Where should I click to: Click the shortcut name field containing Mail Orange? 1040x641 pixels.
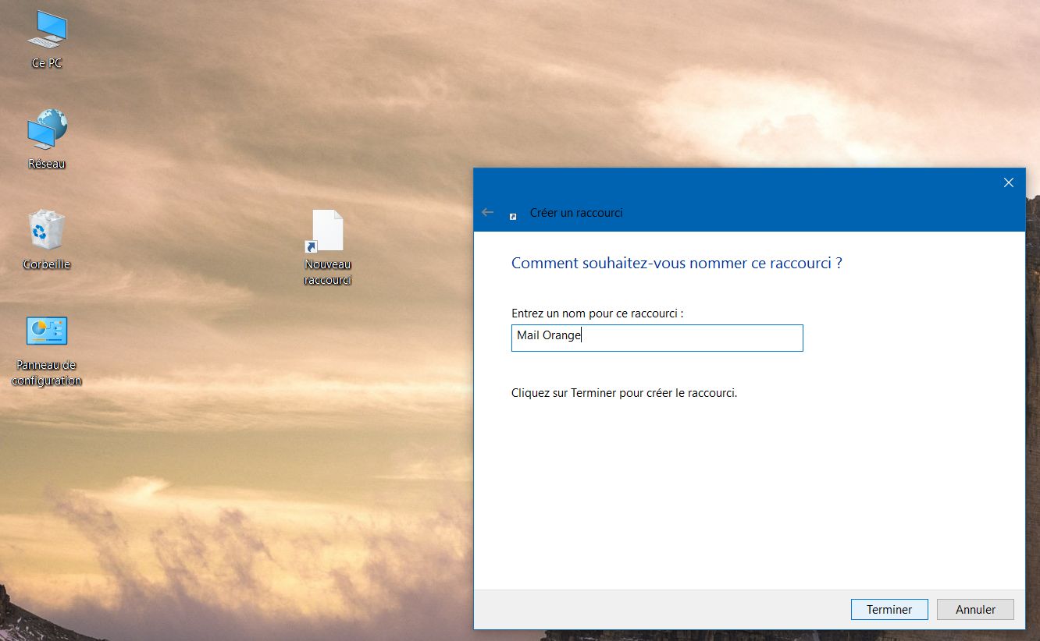click(657, 338)
